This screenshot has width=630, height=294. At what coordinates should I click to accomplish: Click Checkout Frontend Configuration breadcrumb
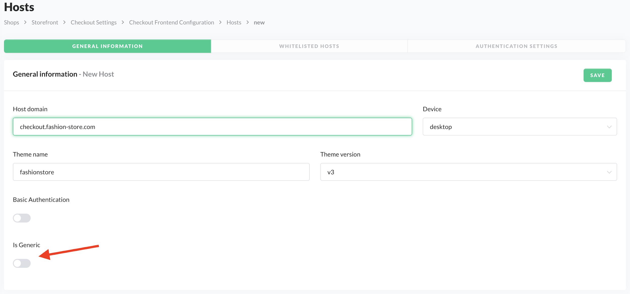171,22
